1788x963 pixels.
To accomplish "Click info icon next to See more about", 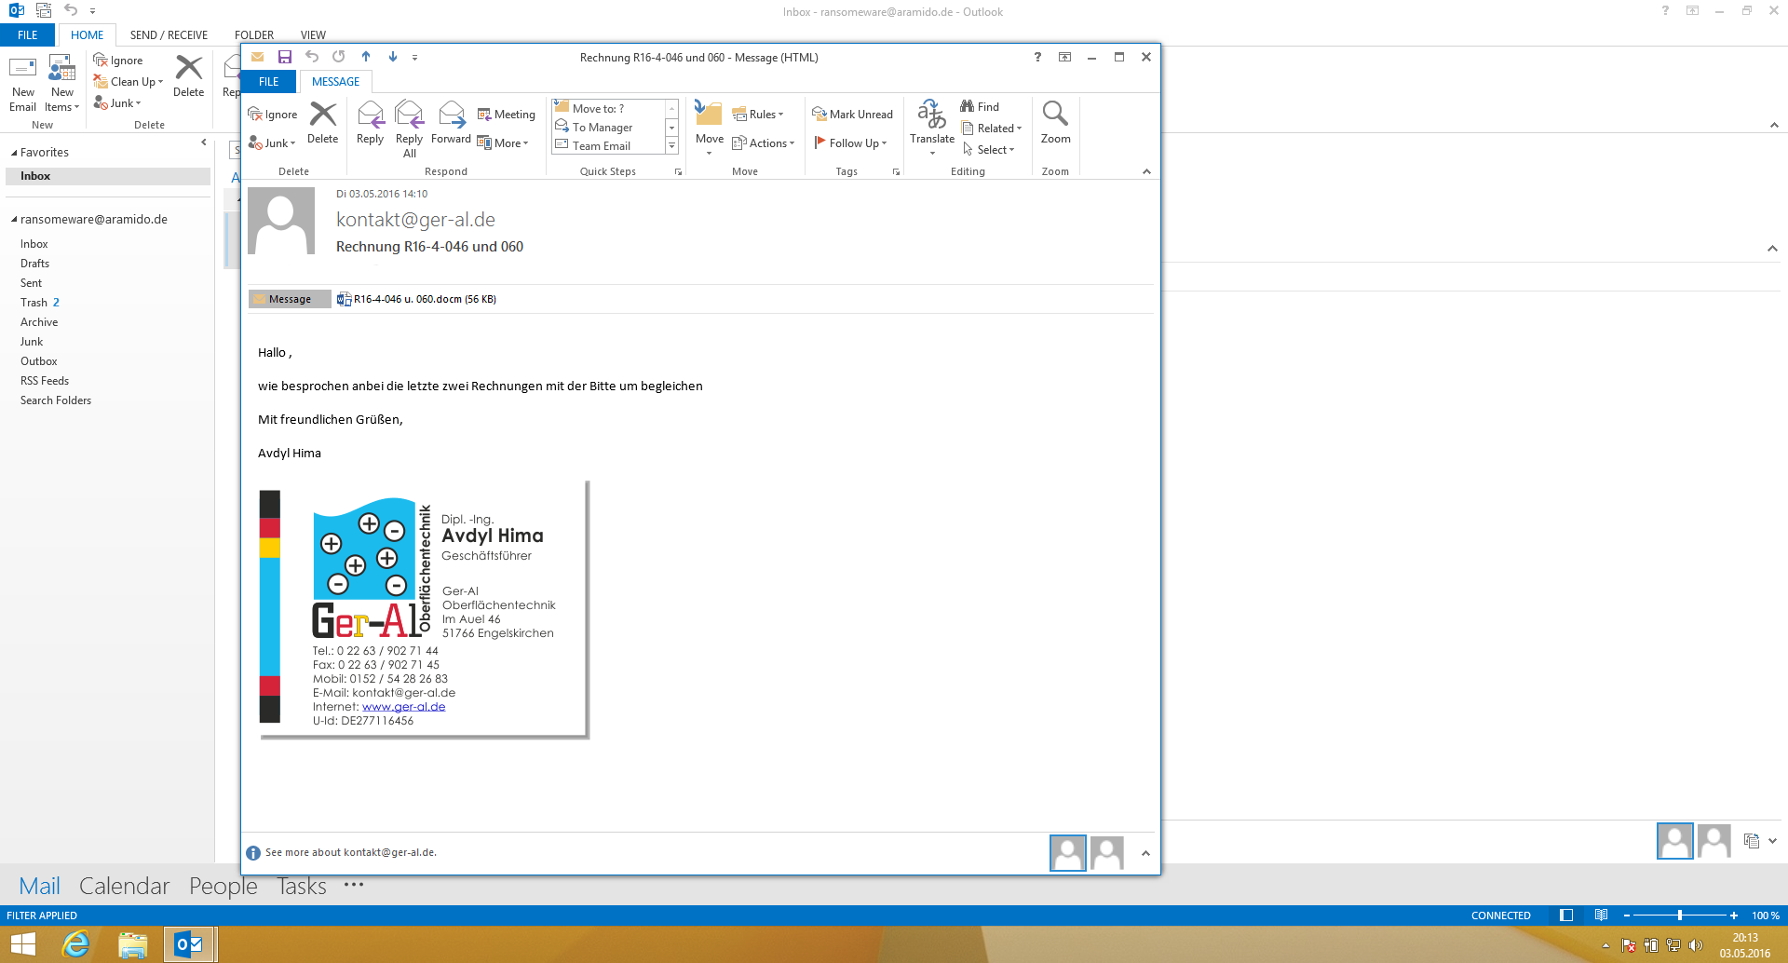I will point(253,853).
